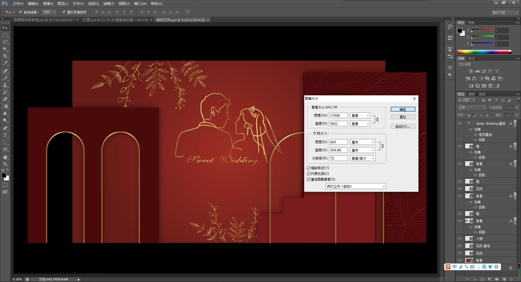
Task: Switch to the 汇图.psd document tab
Action: click(115, 20)
